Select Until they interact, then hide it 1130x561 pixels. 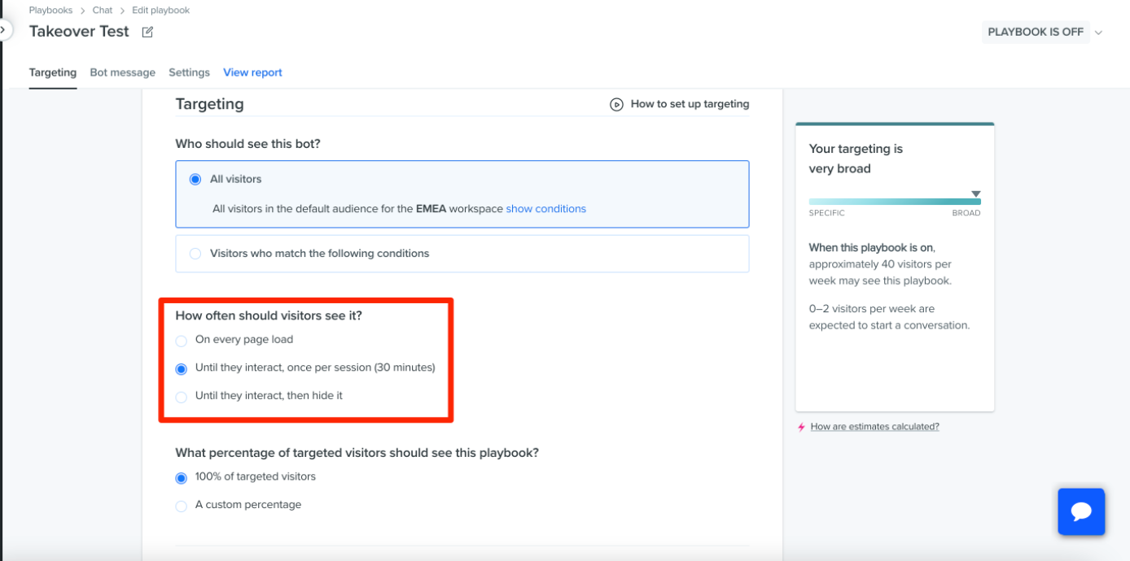point(182,397)
